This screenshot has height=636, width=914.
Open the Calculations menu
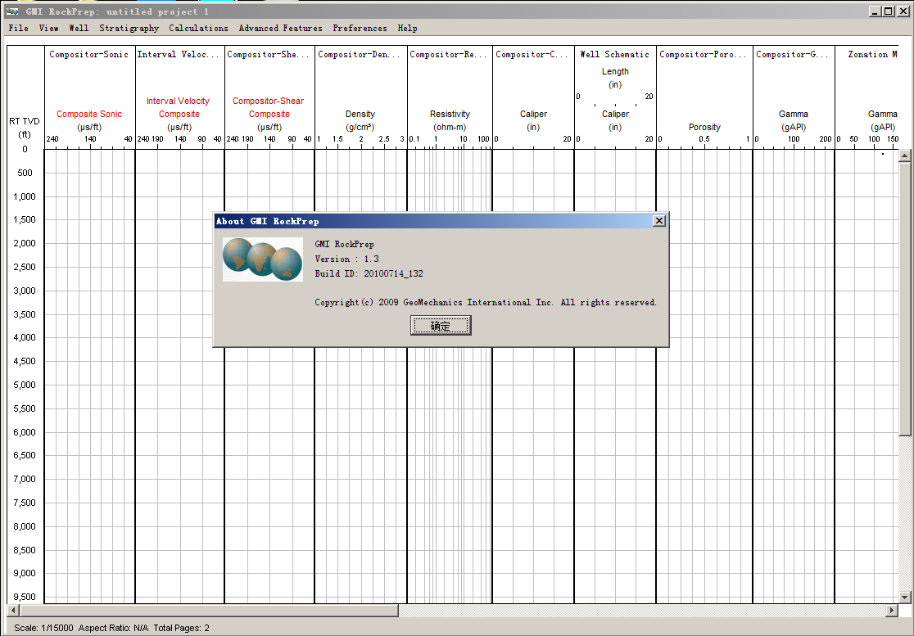point(199,28)
